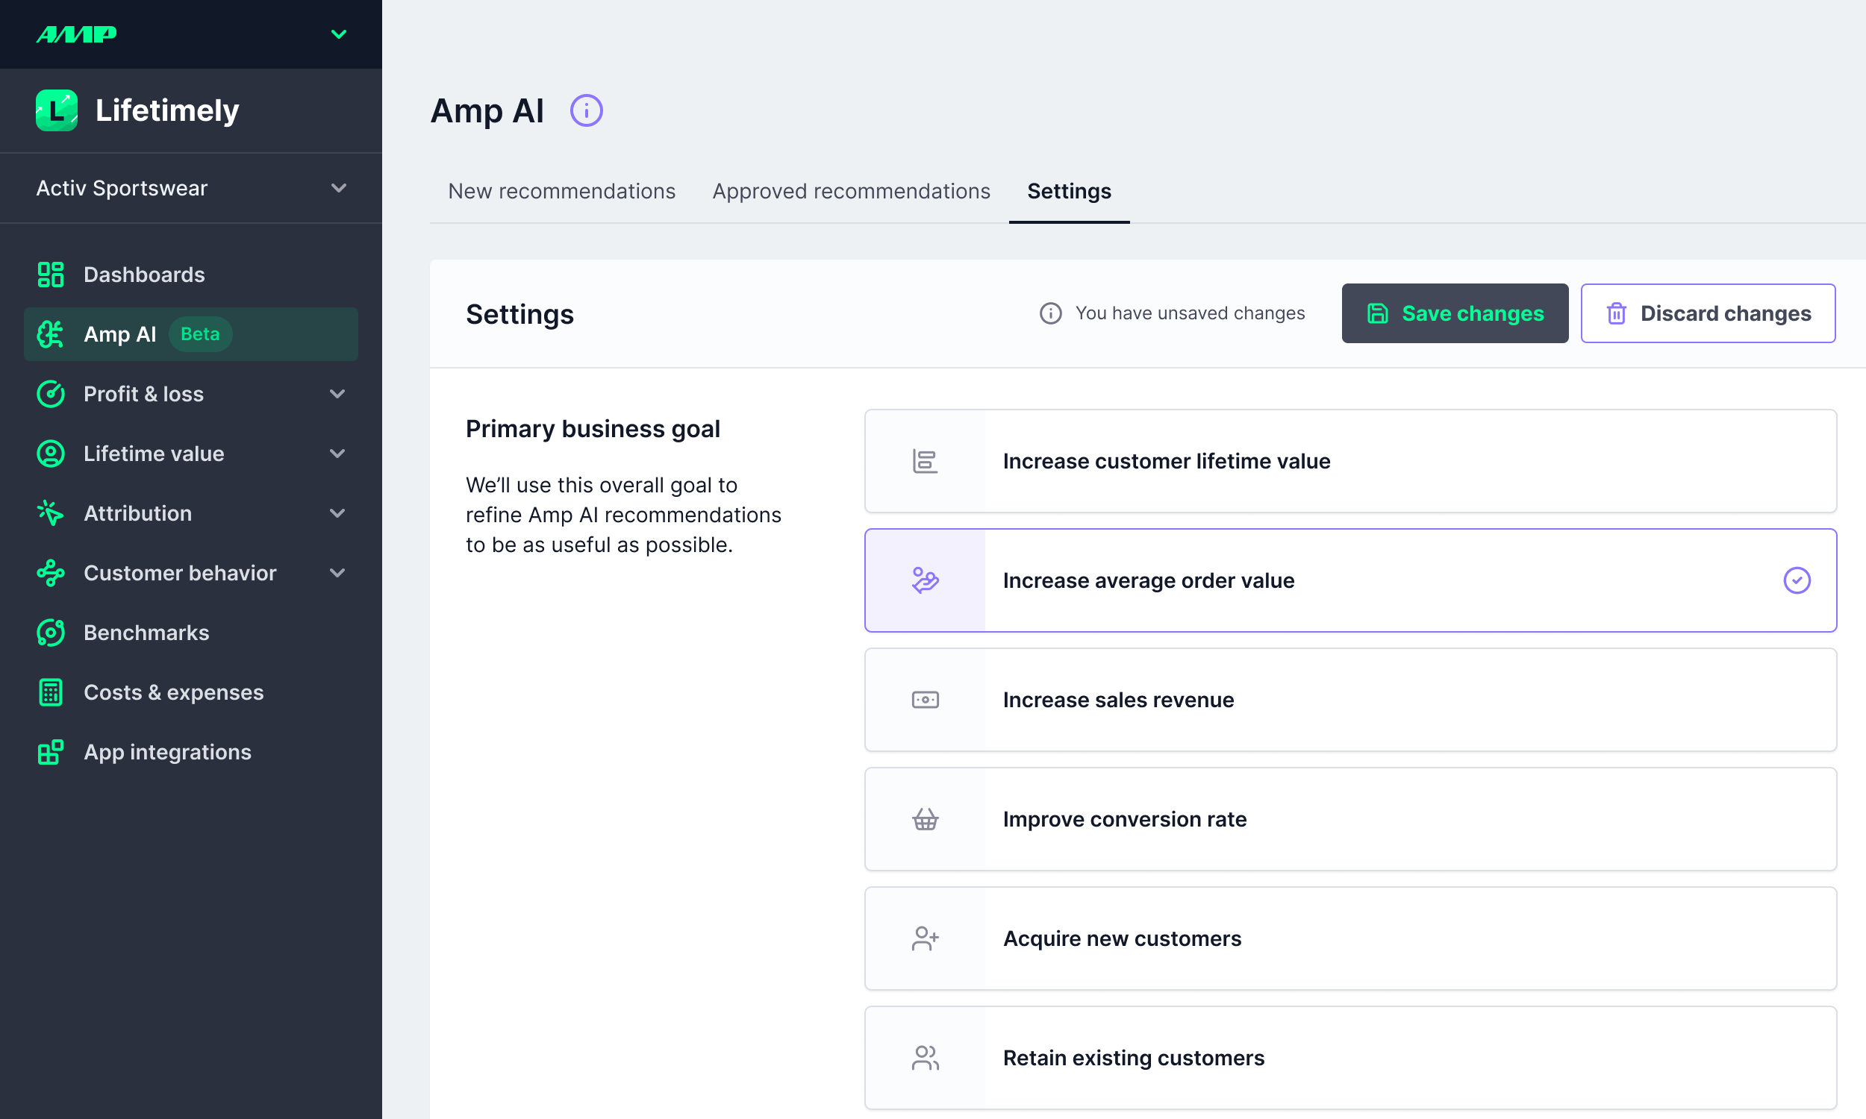Open Costs & expenses calculator icon
1866x1119 pixels.
click(x=51, y=692)
